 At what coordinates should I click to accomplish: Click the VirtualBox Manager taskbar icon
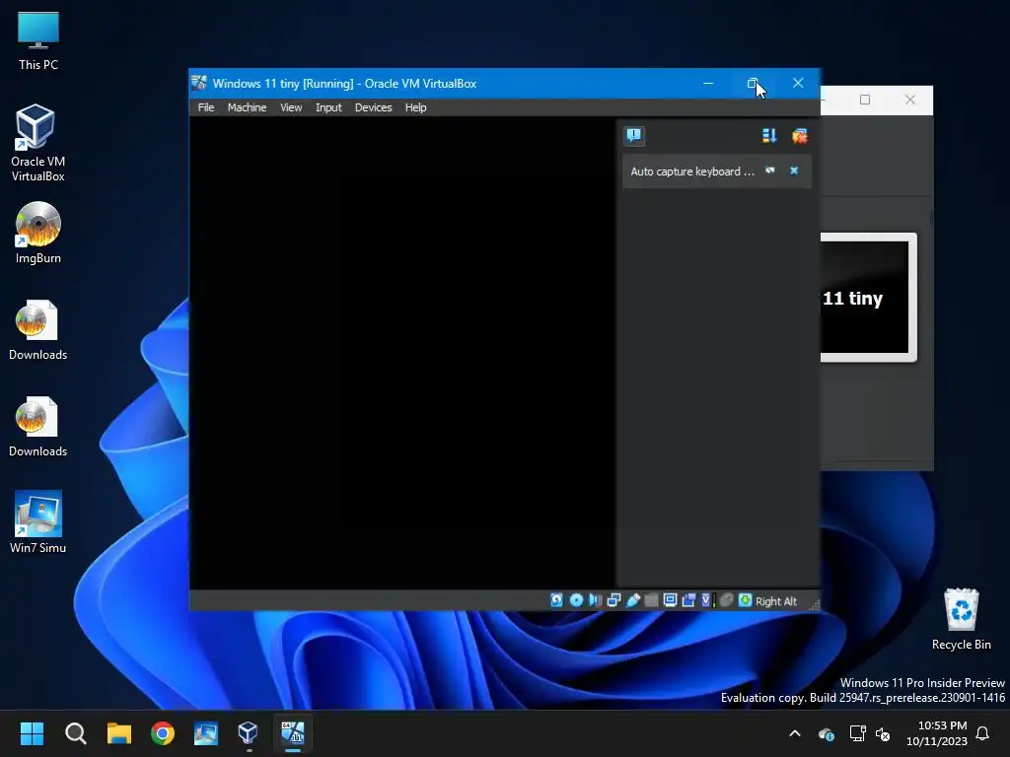click(x=249, y=733)
